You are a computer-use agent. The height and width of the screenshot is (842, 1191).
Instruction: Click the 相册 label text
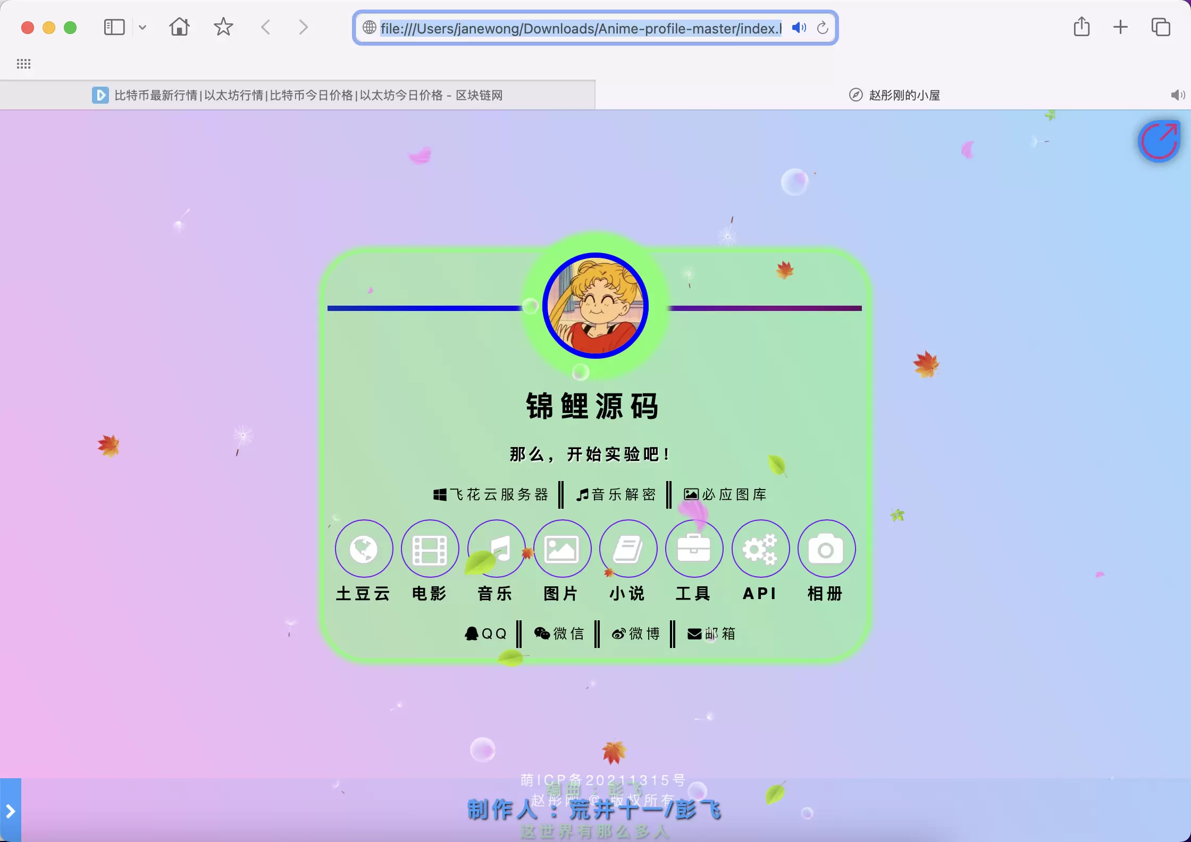click(x=825, y=593)
